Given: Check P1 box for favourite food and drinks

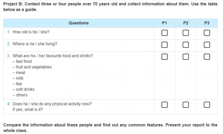Looking at the screenshot, I should [x=164, y=56].
